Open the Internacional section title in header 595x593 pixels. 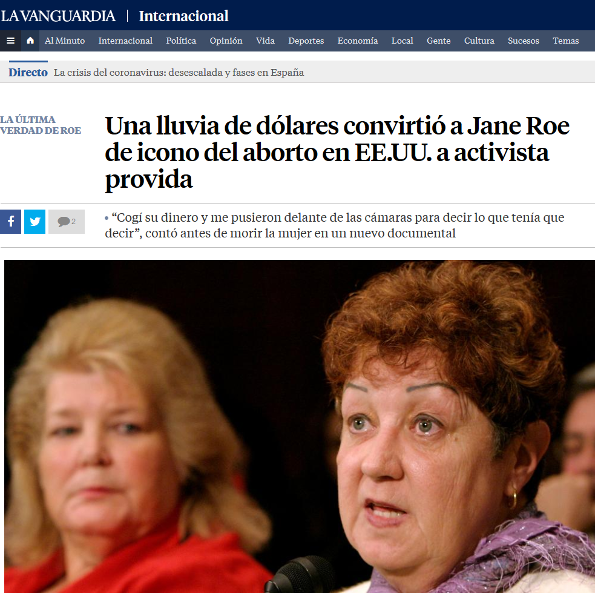point(183,16)
